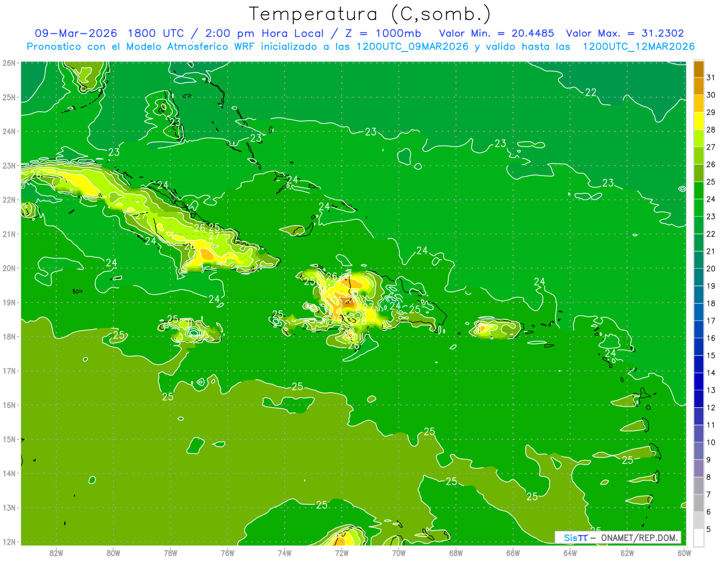Image resolution: width=727 pixels, height=561 pixels.
Task: Click the 12N latitude axis label
Action: tap(9, 542)
